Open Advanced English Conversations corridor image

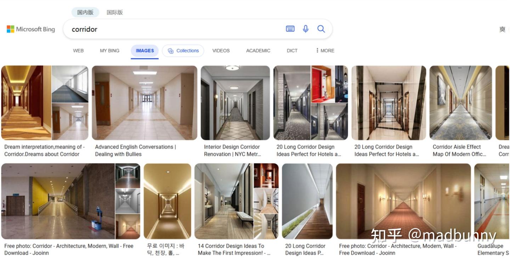tap(144, 103)
